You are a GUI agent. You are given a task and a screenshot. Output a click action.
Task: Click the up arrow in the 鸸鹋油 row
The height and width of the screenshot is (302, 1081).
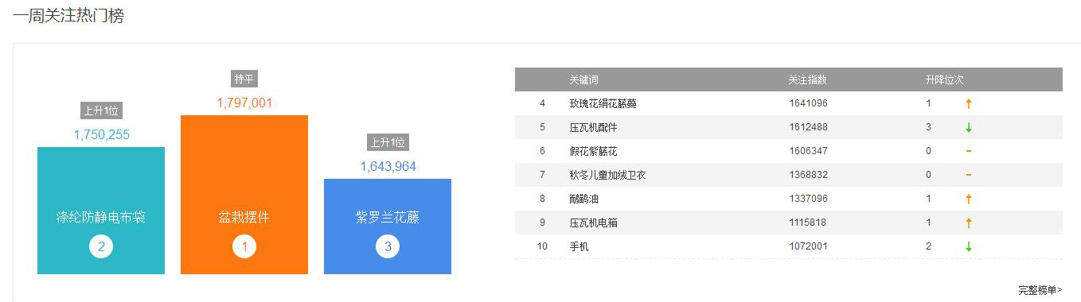969,199
